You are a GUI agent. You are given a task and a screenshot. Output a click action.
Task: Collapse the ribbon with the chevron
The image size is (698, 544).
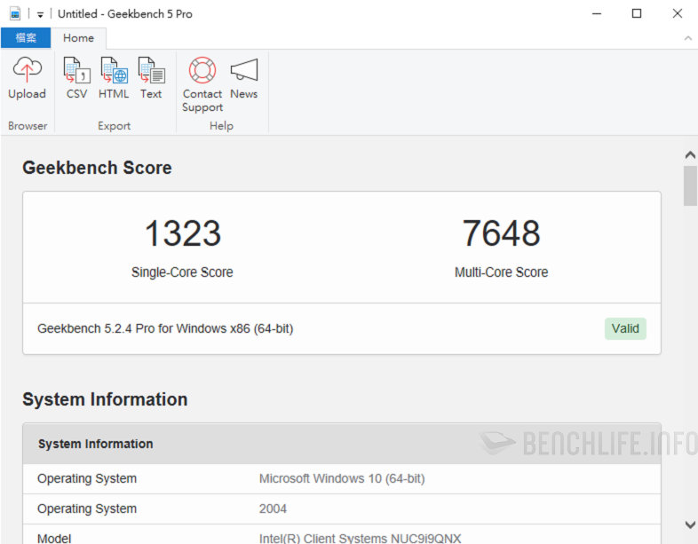687,38
